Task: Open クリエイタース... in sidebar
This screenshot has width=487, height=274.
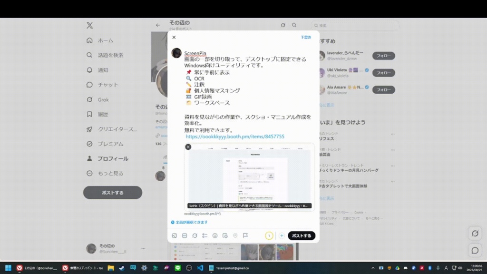Action: (112, 129)
